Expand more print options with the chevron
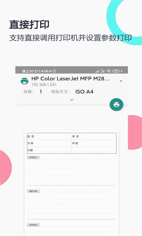This screenshot has width=142, height=236. click(x=72, y=100)
